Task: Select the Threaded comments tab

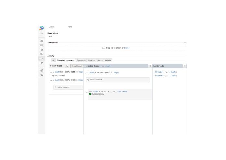Action: (x=66, y=60)
